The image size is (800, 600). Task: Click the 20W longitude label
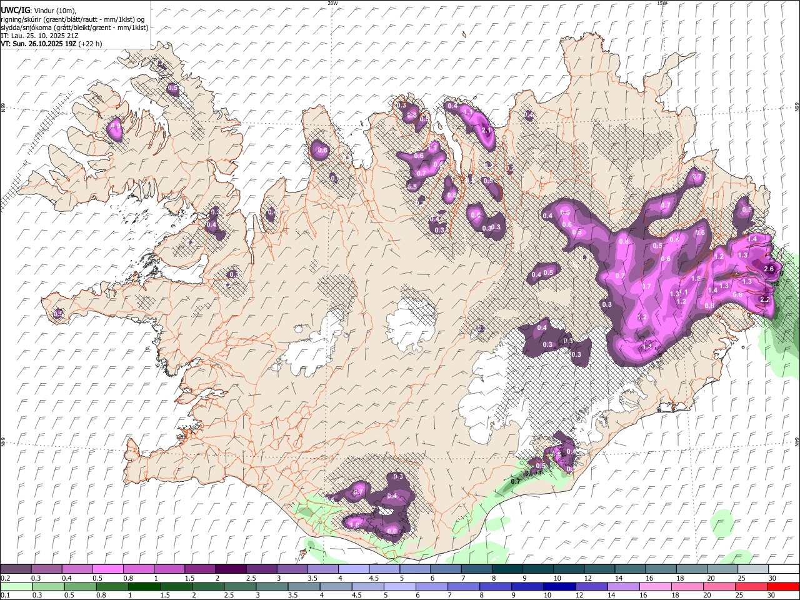[x=332, y=3]
